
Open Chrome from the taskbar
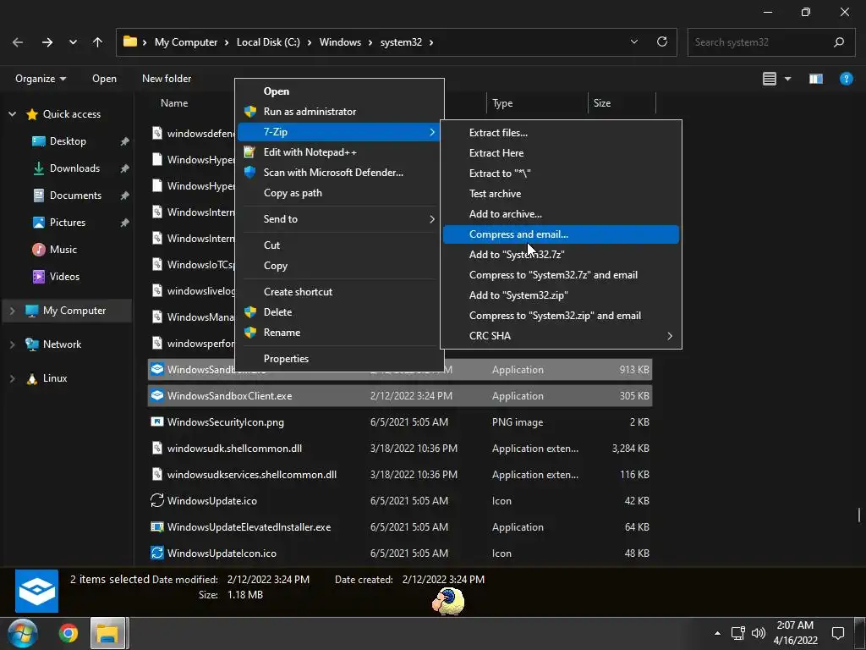69,633
